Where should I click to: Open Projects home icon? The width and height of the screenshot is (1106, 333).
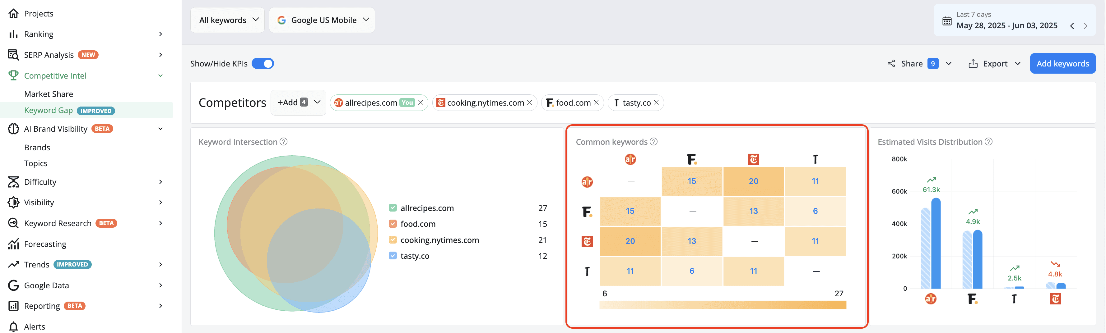click(13, 13)
